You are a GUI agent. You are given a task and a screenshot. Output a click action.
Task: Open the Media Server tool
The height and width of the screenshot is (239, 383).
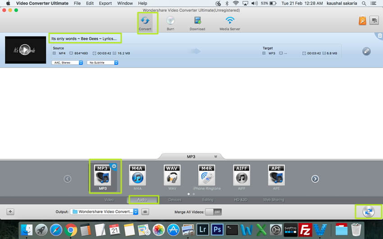(230, 23)
